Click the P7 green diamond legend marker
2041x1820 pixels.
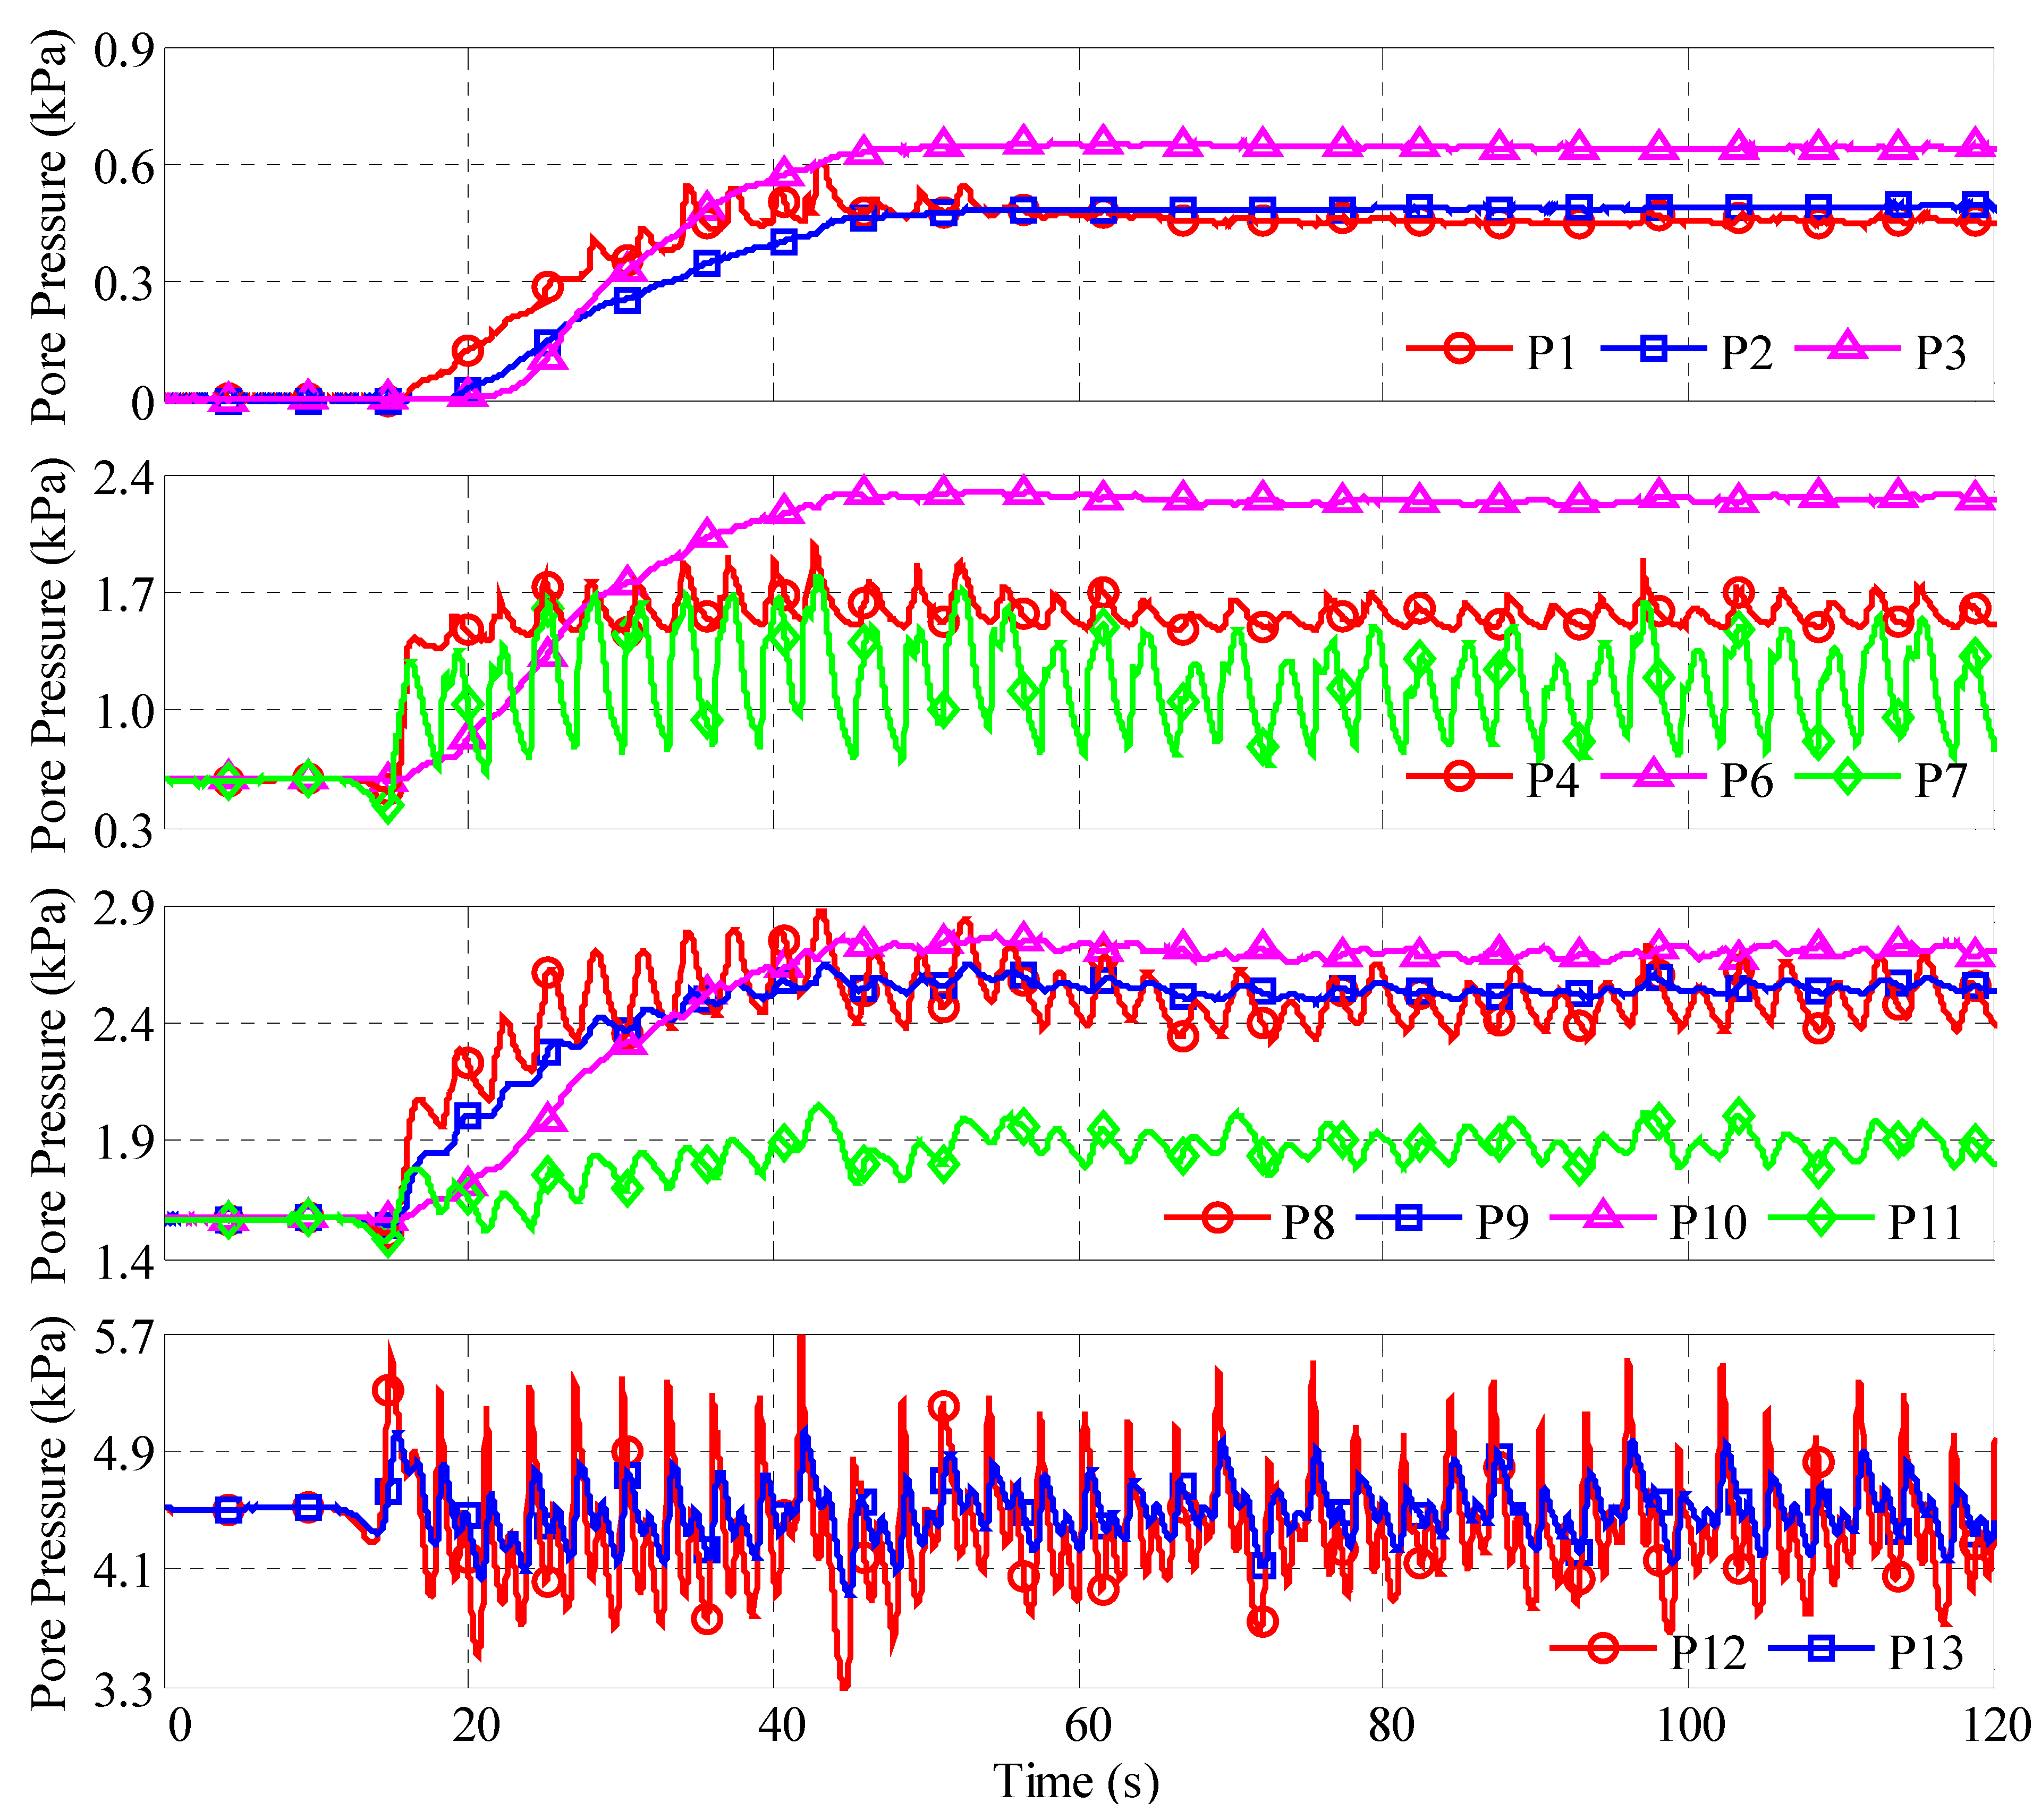coord(1847,777)
